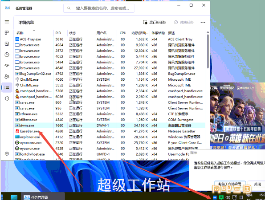The image size is (265, 200).
Task: Click the explorer.exe process icon
Action: tap(17, 137)
